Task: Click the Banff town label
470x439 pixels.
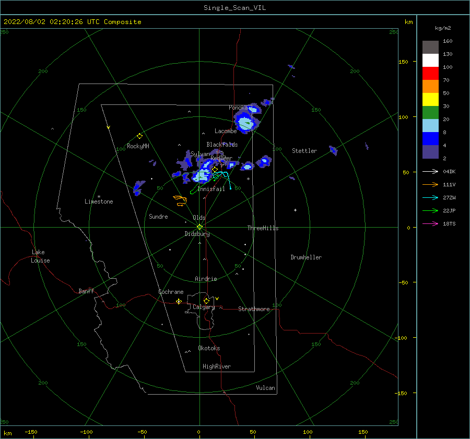Action: [x=86, y=291]
